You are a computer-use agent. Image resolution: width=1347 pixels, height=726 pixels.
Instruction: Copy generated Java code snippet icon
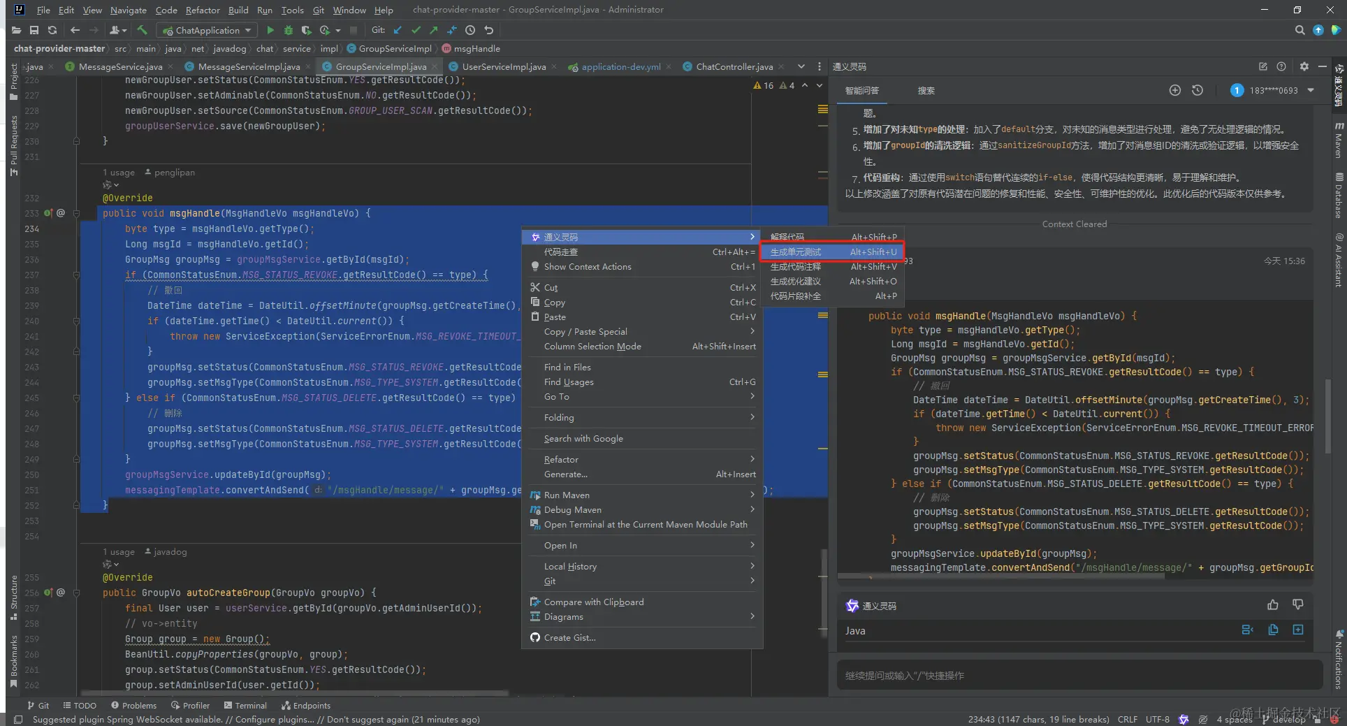(1273, 630)
